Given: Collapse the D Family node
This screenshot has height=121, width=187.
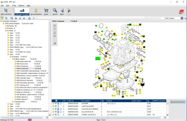Looking at the screenshot, I should (6, 31).
